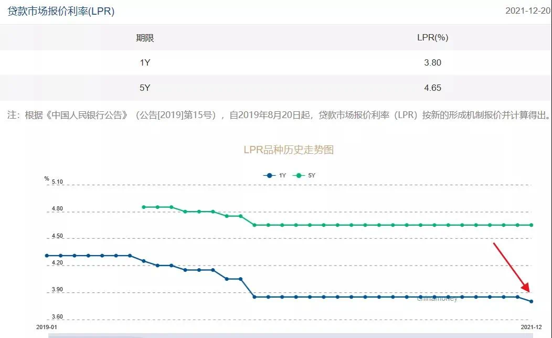Click the last 5Y data point at 2021-12
Viewport: 552px width, 338px height.
[x=531, y=225]
